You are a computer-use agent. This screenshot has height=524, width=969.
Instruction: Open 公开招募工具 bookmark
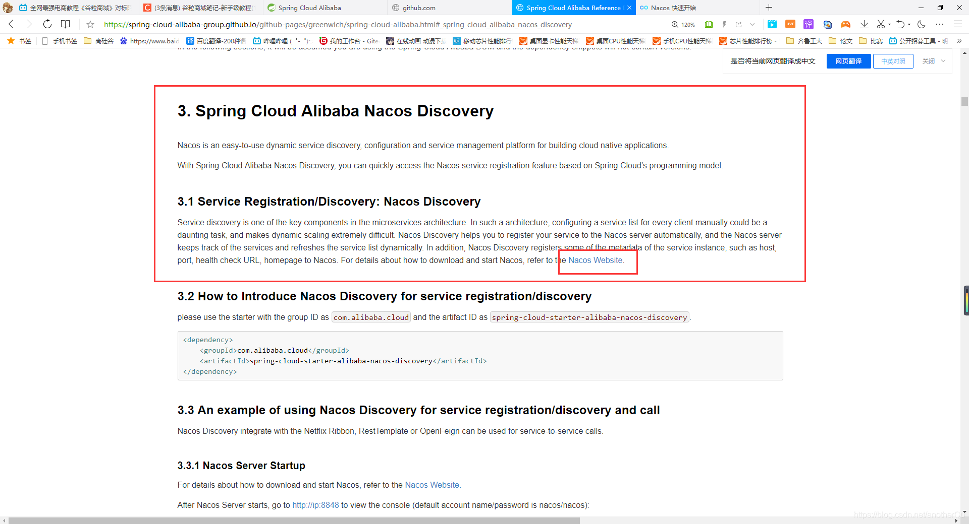[x=919, y=41]
